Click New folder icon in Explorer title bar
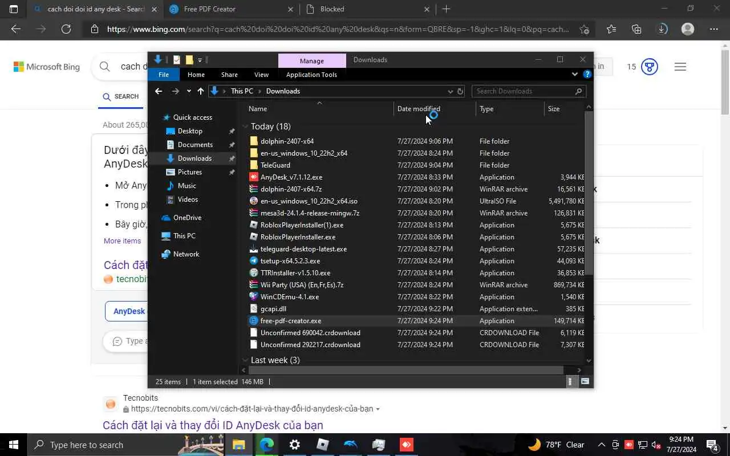This screenshot has height=456, width=730. 189,60
